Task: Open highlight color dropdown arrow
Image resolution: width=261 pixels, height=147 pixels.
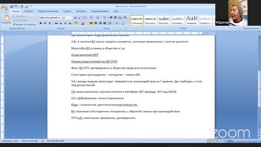Action: tap(79, 23)
